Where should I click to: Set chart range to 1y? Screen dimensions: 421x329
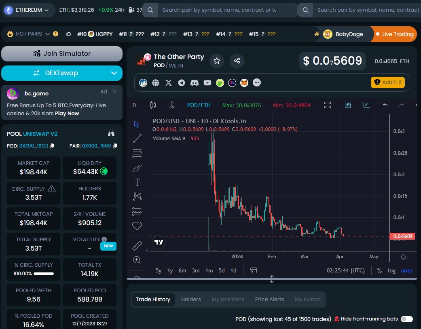(170, 270)
